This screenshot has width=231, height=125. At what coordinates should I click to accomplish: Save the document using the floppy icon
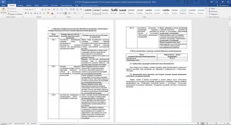pyautogui.click(x=3, y=2)
